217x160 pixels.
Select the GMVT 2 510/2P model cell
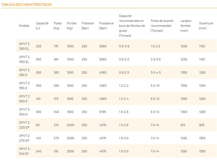point(24,151)
